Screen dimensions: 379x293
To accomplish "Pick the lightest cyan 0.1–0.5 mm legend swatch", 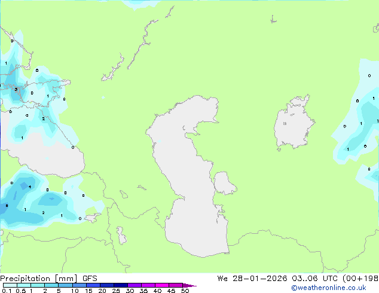I will coord(10,285).
